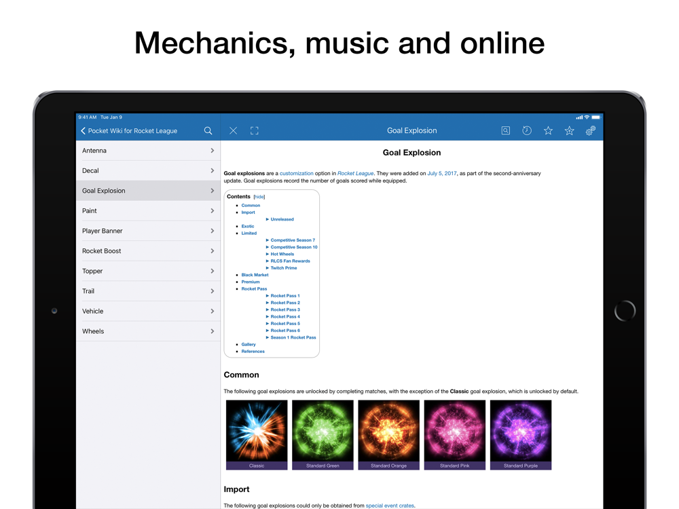
Task: Jump to Rocket Pass 3 in Contents
Action: pyautogui.click(x=285, y=309)
